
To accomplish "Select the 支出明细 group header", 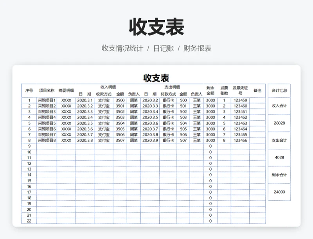I will 172,87.
